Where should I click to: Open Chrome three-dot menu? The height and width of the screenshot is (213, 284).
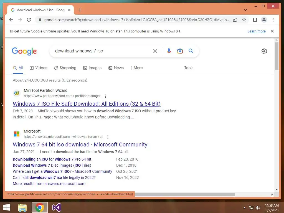click(273, 20)
